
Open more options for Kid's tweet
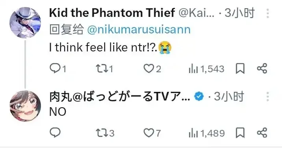point(268,13)
